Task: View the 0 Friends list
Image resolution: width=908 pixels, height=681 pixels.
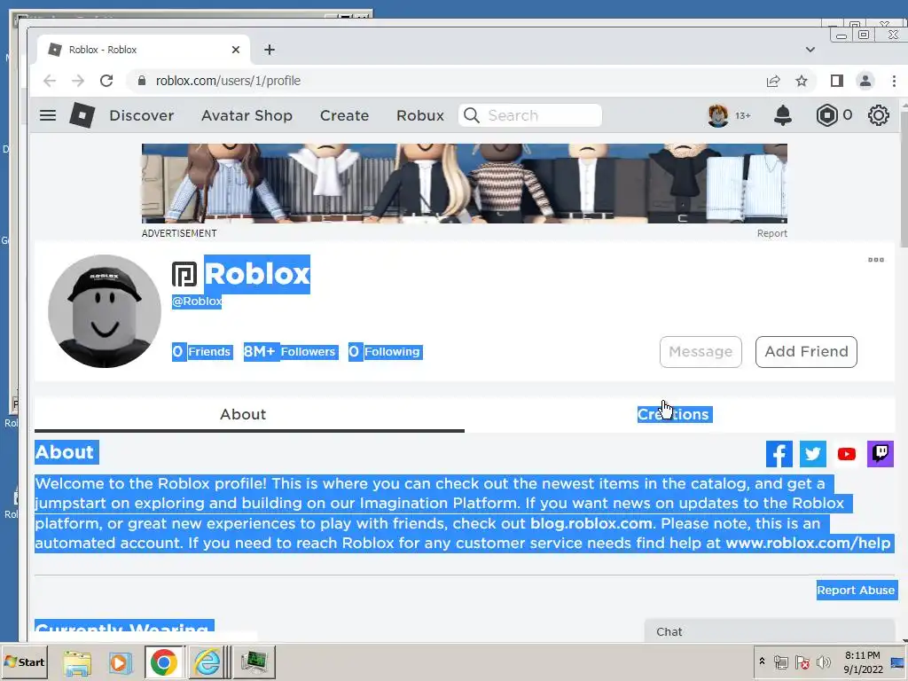Action: [x=203, y=351]
